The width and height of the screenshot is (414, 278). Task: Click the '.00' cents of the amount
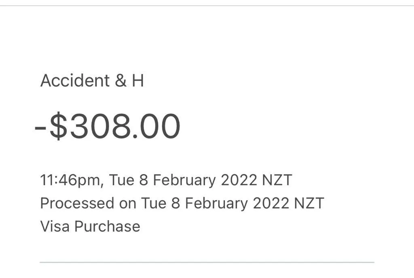coord(158,126)
